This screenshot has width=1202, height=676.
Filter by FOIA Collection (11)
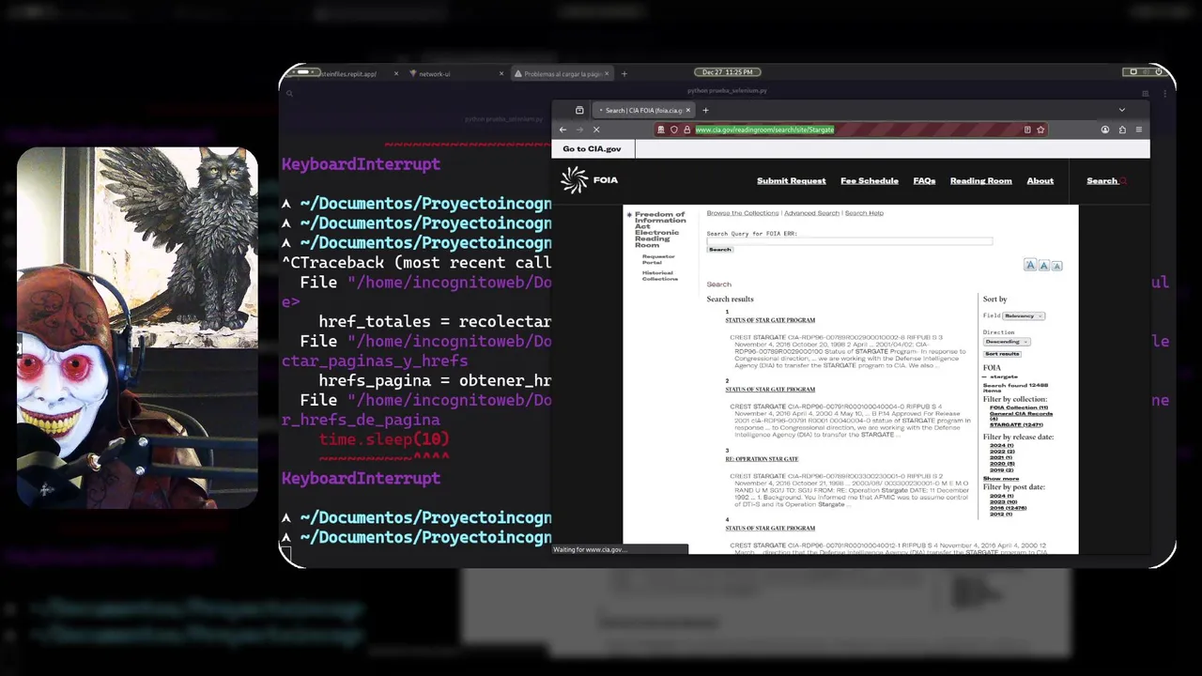point(1018,407)
